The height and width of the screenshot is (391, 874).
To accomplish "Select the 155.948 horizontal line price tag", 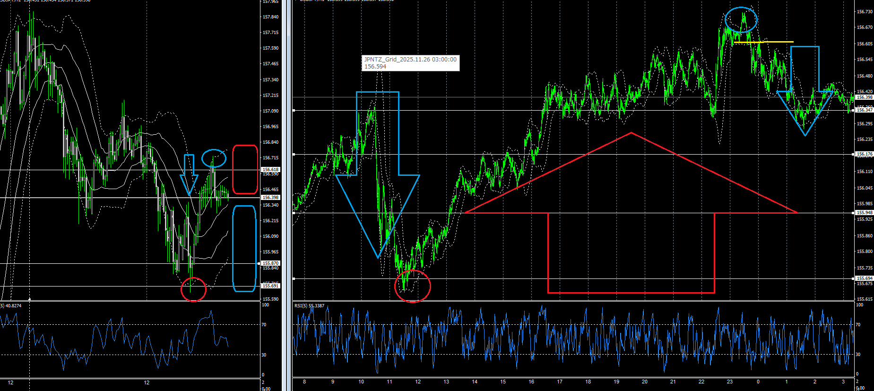I will [x=865, y=213].
